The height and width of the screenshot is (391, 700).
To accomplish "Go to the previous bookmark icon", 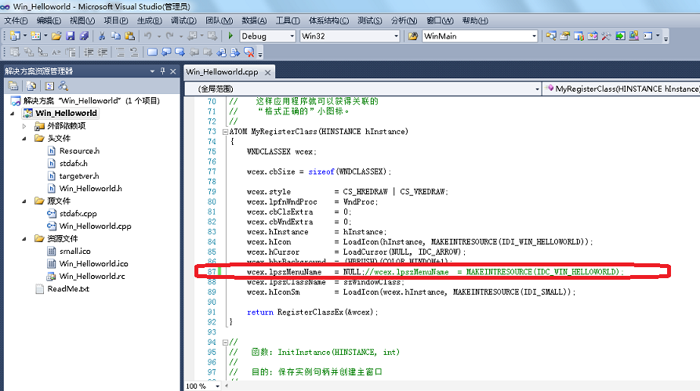I will point(166,52).
